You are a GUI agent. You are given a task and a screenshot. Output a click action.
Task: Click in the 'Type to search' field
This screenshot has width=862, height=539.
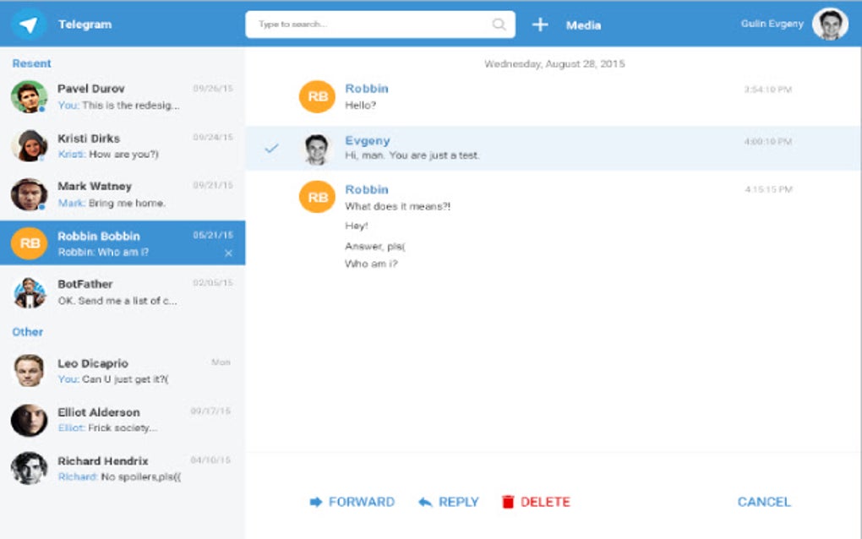pos(380,24)
